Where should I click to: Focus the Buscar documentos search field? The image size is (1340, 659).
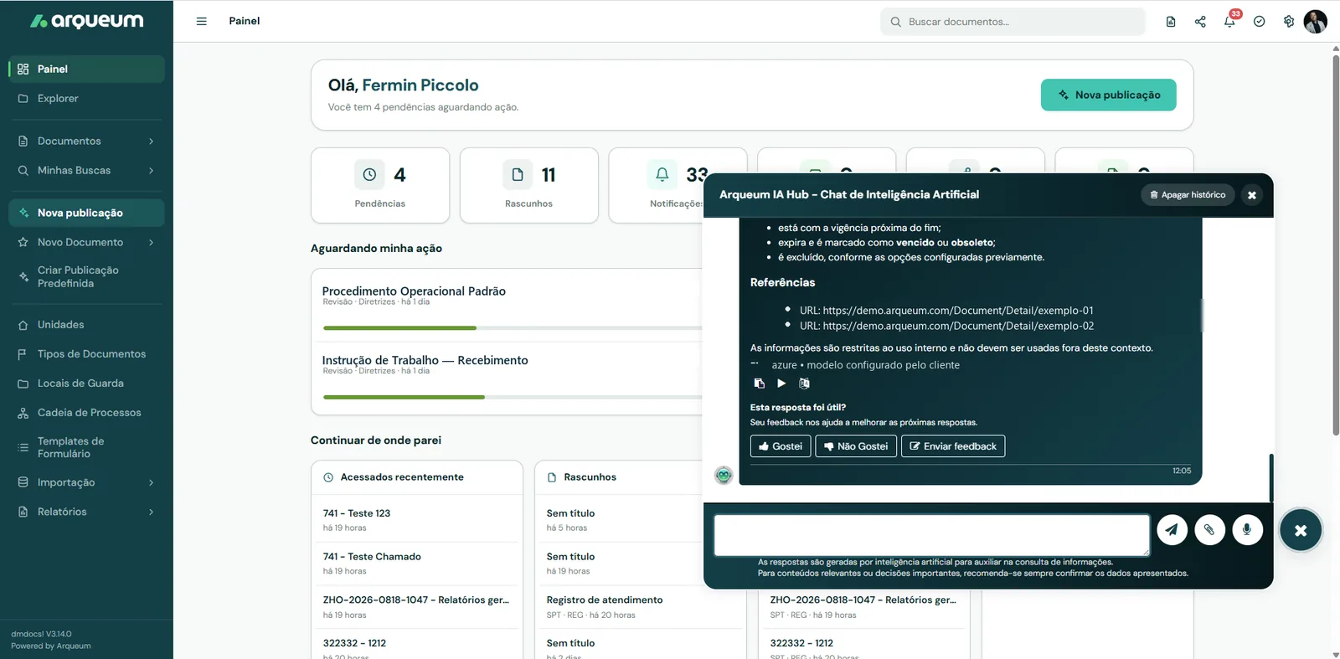(x=1013, y=22)
